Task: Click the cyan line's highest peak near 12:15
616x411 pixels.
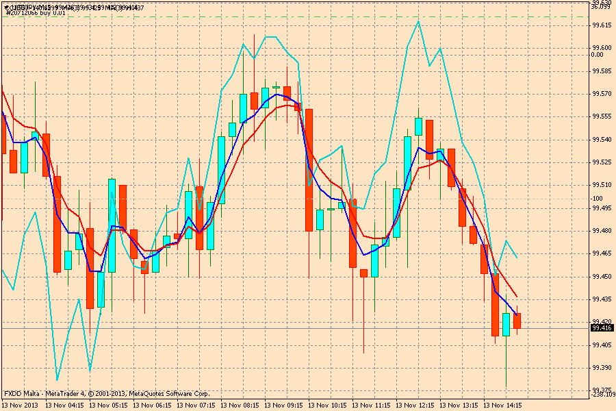Action: coord(418,22)
